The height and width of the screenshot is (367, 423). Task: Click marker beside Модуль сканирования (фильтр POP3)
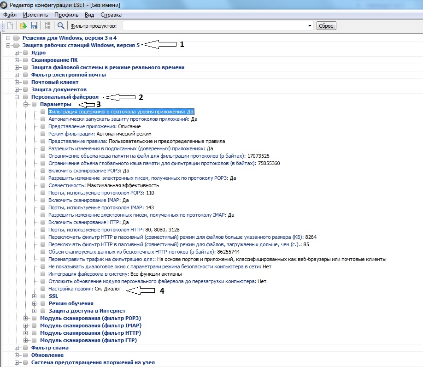[x=34, y=318]
